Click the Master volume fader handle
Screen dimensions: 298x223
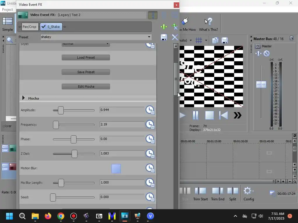261,84
